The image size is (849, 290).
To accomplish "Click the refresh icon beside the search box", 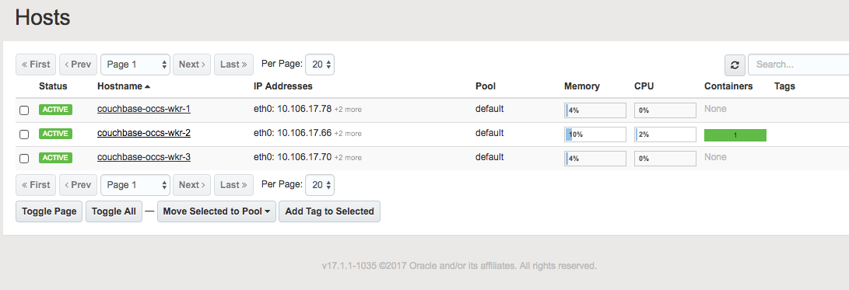I will coord(735,65).
